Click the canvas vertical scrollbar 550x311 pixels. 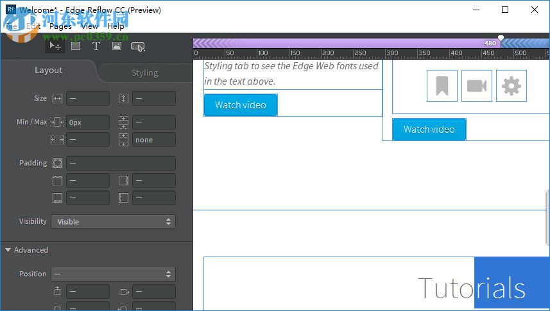click(x=547, y=217)
